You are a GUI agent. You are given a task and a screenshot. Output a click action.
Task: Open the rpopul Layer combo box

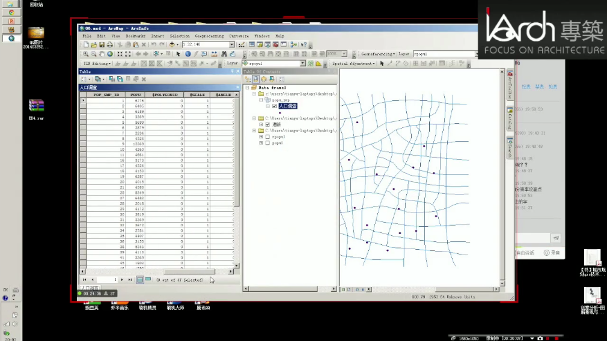[x=274, y=64]
